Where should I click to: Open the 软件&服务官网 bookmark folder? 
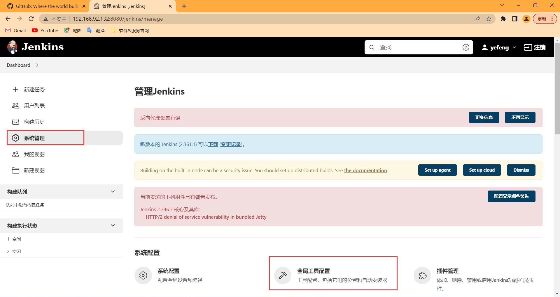point(130,31)
